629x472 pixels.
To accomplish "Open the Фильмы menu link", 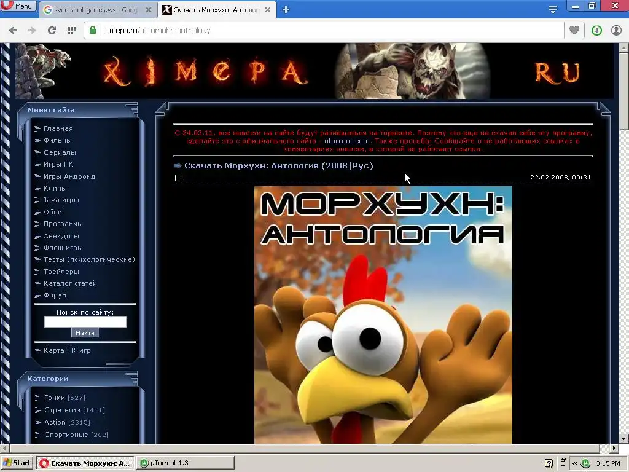I will click(57, 140).
